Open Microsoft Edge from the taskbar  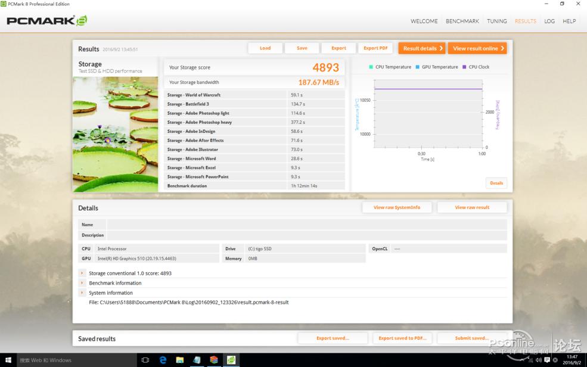tap(163, 360)
